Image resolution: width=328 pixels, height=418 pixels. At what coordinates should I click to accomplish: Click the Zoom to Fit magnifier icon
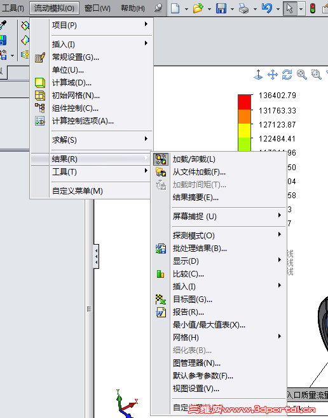coord(302,75)
